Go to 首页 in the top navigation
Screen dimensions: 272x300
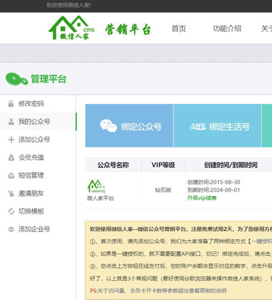[179, 29]
